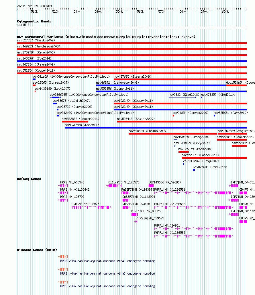The width and height of the screenshot is (255, 295).
Task: Click the MIR210HG|NR_038262 gene label
Action: (x=147, y=211)
